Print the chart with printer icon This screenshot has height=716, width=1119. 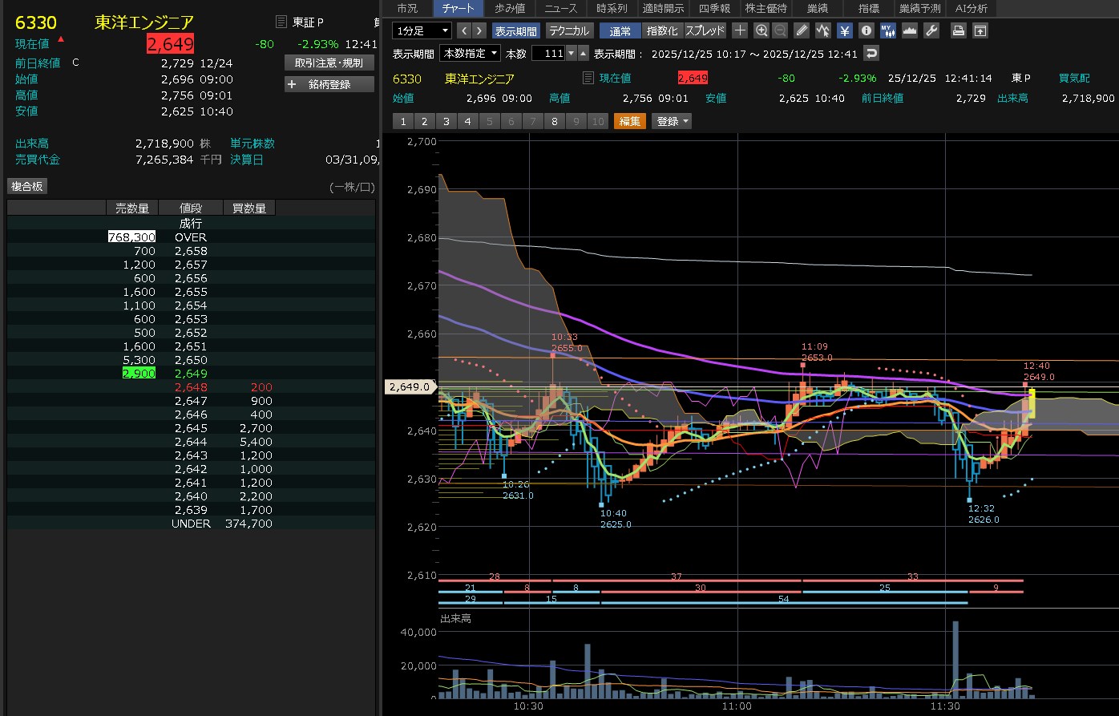pyautogui.click(x=958, y=30)
